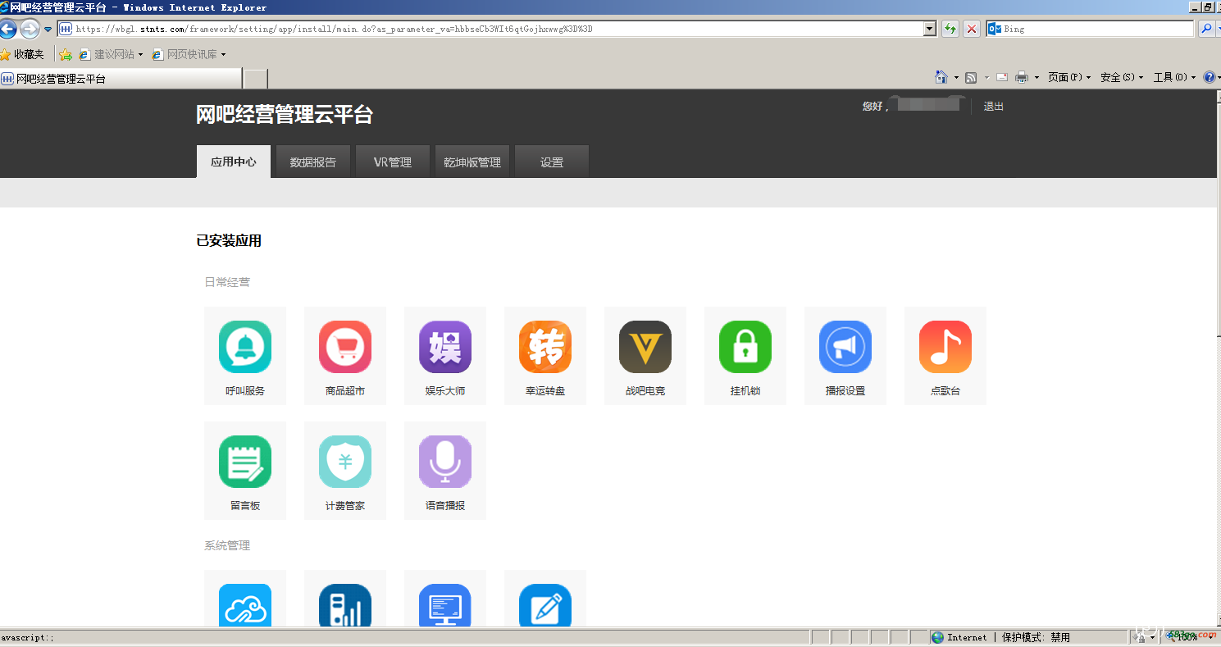1221x647 pixels.
Task: Switch to the VR管理 tab
Action: [x=393, y=162]
